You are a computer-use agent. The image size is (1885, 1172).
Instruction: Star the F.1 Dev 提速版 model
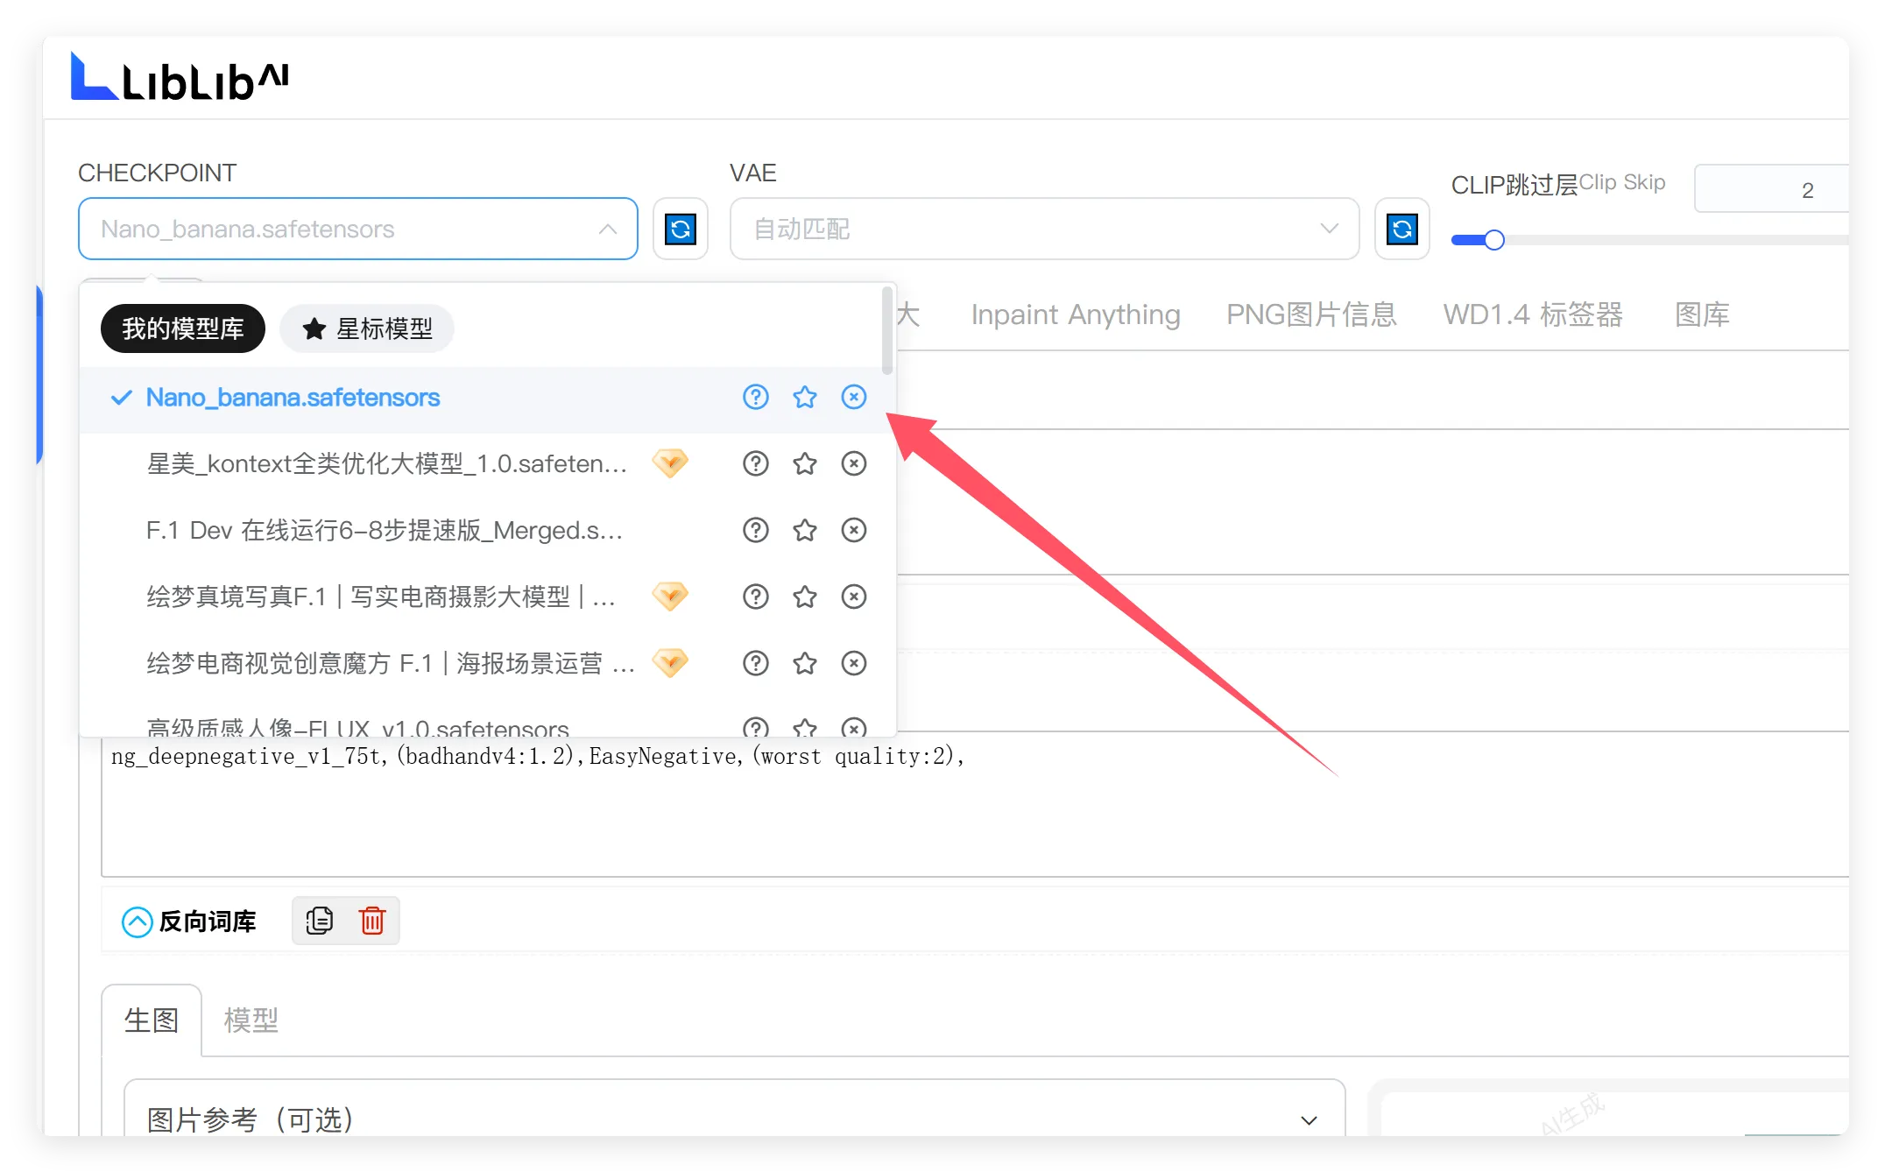[x=804, y=530]
